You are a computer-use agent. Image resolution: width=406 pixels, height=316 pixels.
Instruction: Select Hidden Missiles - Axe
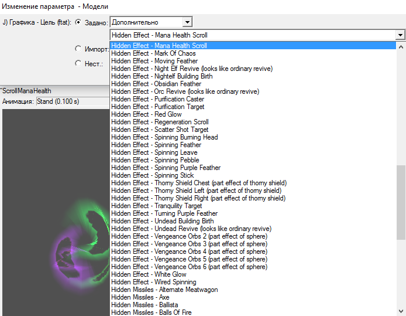pyautogui.click(x=253, y=297)
